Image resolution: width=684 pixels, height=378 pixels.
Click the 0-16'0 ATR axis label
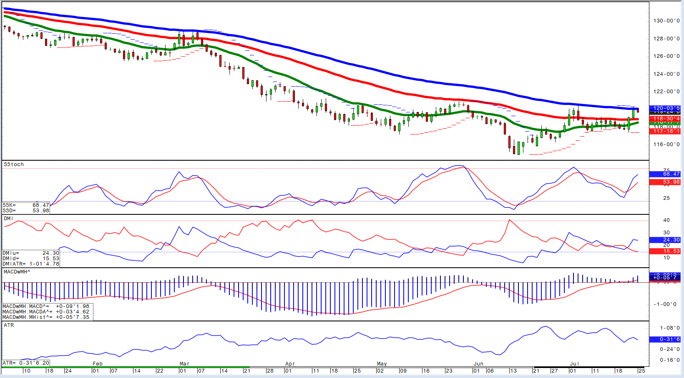[670, 360]
